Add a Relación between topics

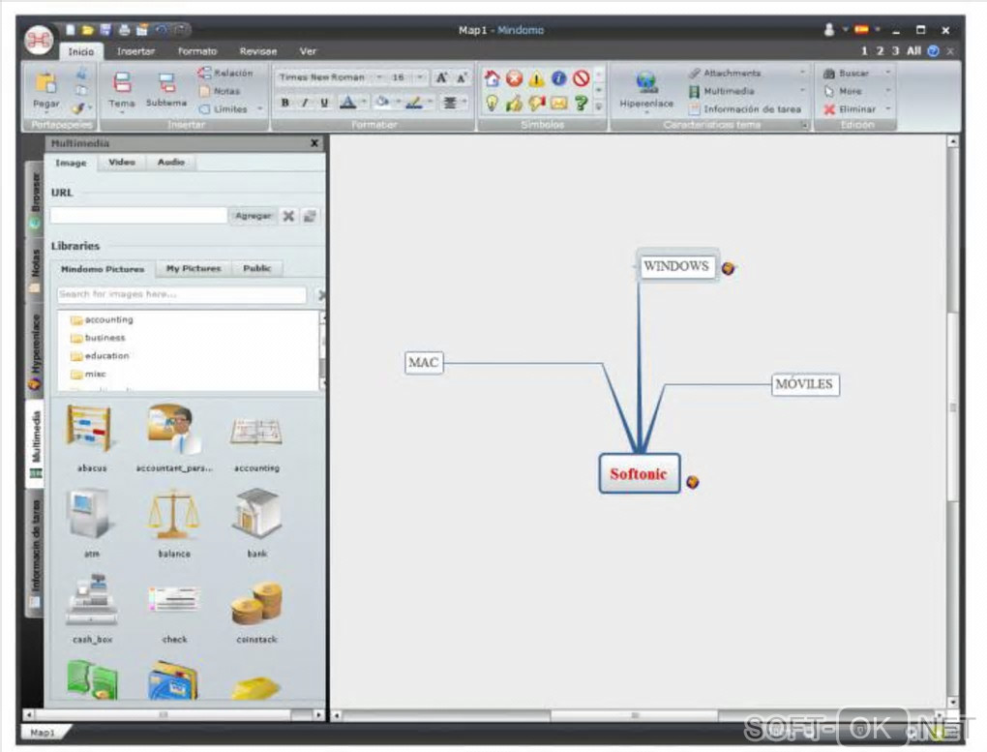225,73
